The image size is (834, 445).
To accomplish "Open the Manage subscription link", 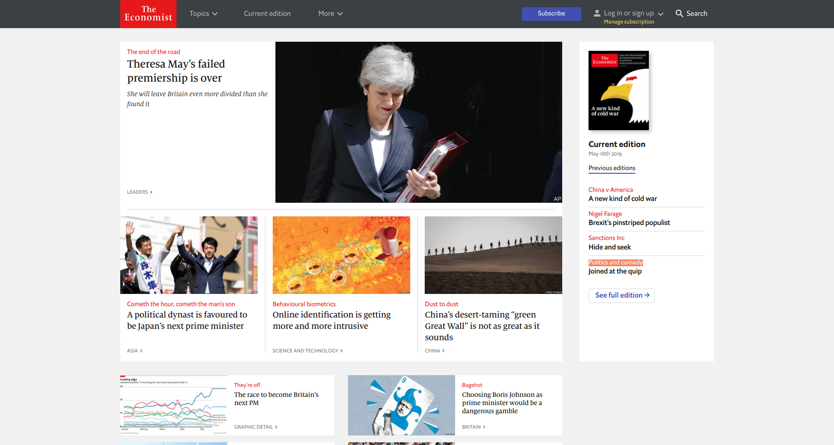I will (629, 22).
